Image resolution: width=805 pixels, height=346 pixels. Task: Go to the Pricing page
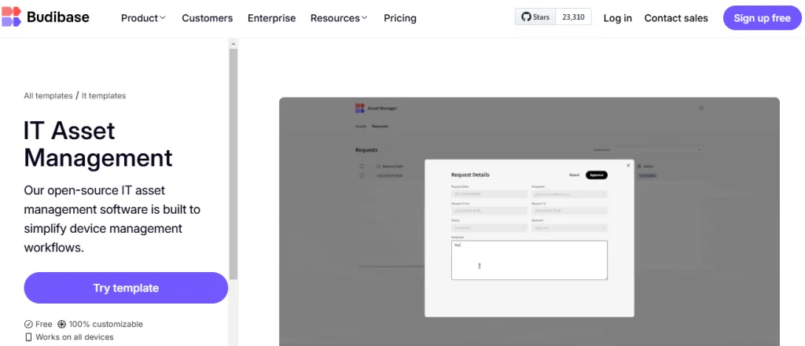tap(400, 18)
